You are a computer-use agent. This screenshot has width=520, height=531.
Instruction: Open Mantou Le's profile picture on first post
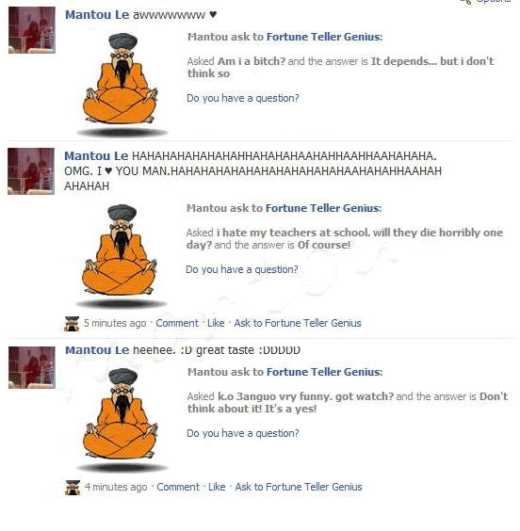pyautogui.click(x=32, y=30)
